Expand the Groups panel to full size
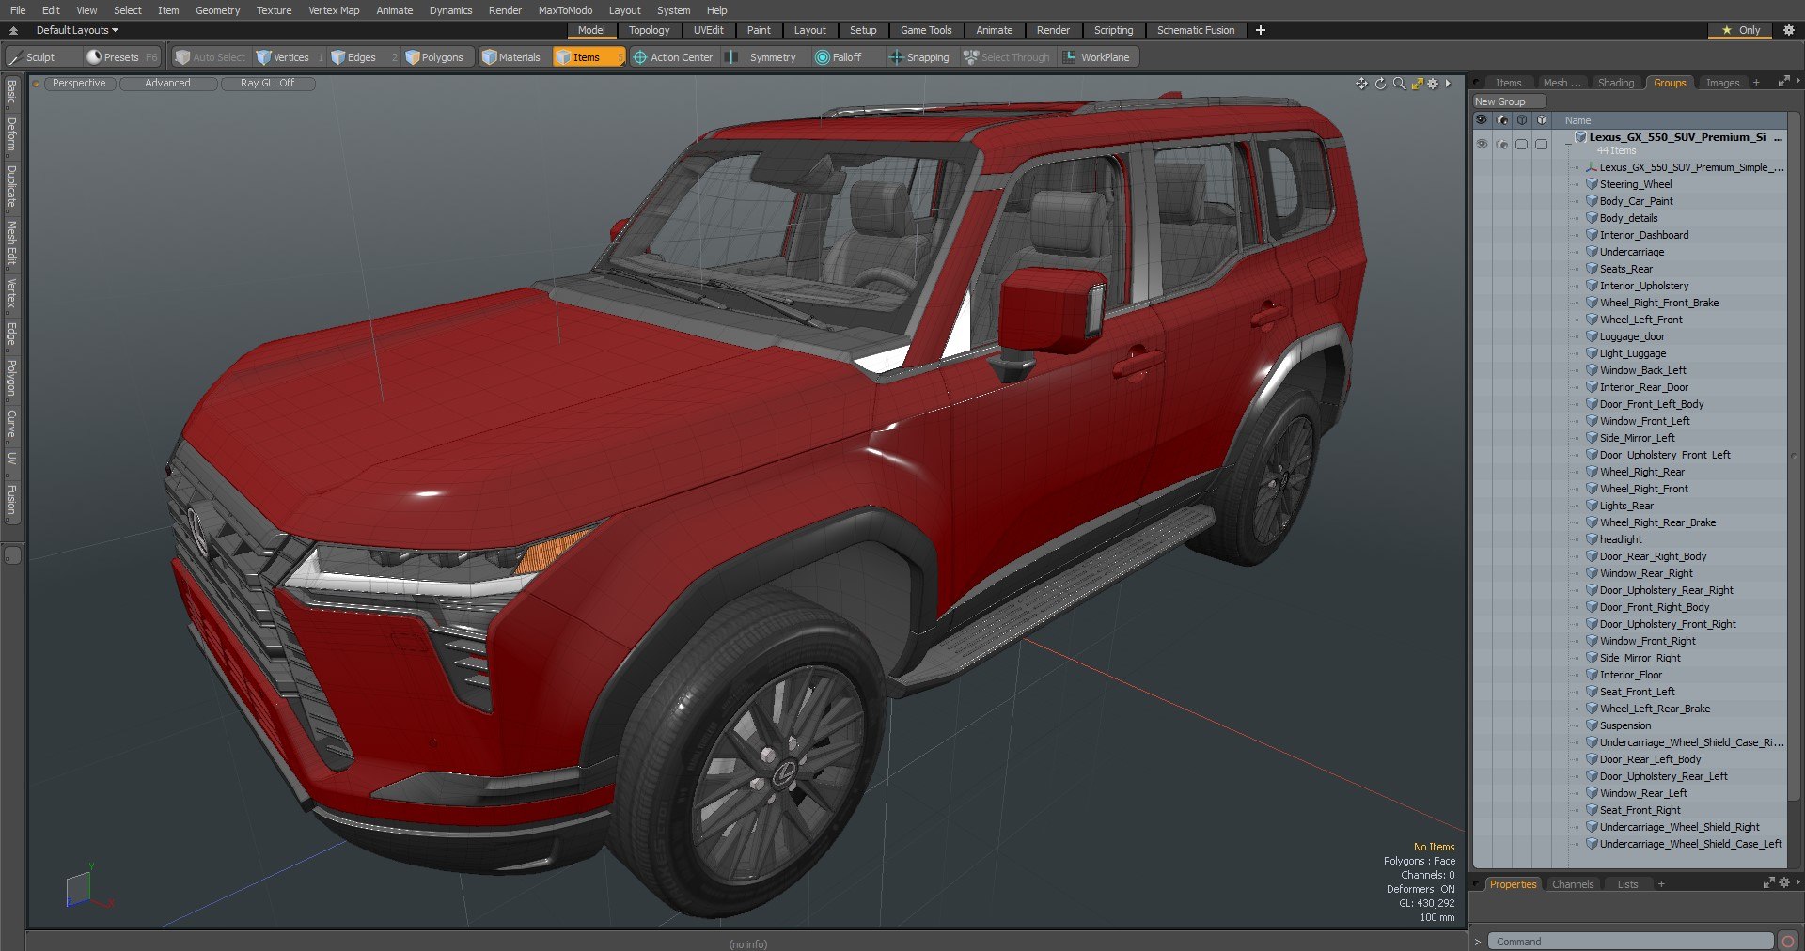 tap(1783, 83)
